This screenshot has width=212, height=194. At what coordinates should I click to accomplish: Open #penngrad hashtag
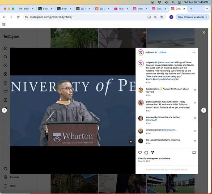(158, 79)
